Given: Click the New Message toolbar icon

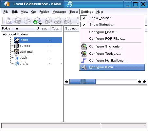Looking at the screenshot, I should click(9, 20).
